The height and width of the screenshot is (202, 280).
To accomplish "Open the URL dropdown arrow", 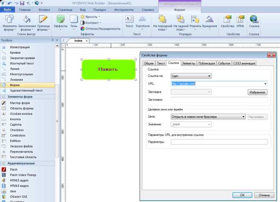I will pyautogui.click(x=266, y=84).
